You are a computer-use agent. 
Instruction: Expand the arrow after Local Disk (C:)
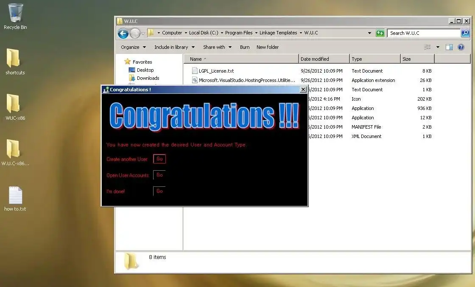click(222, 33)
